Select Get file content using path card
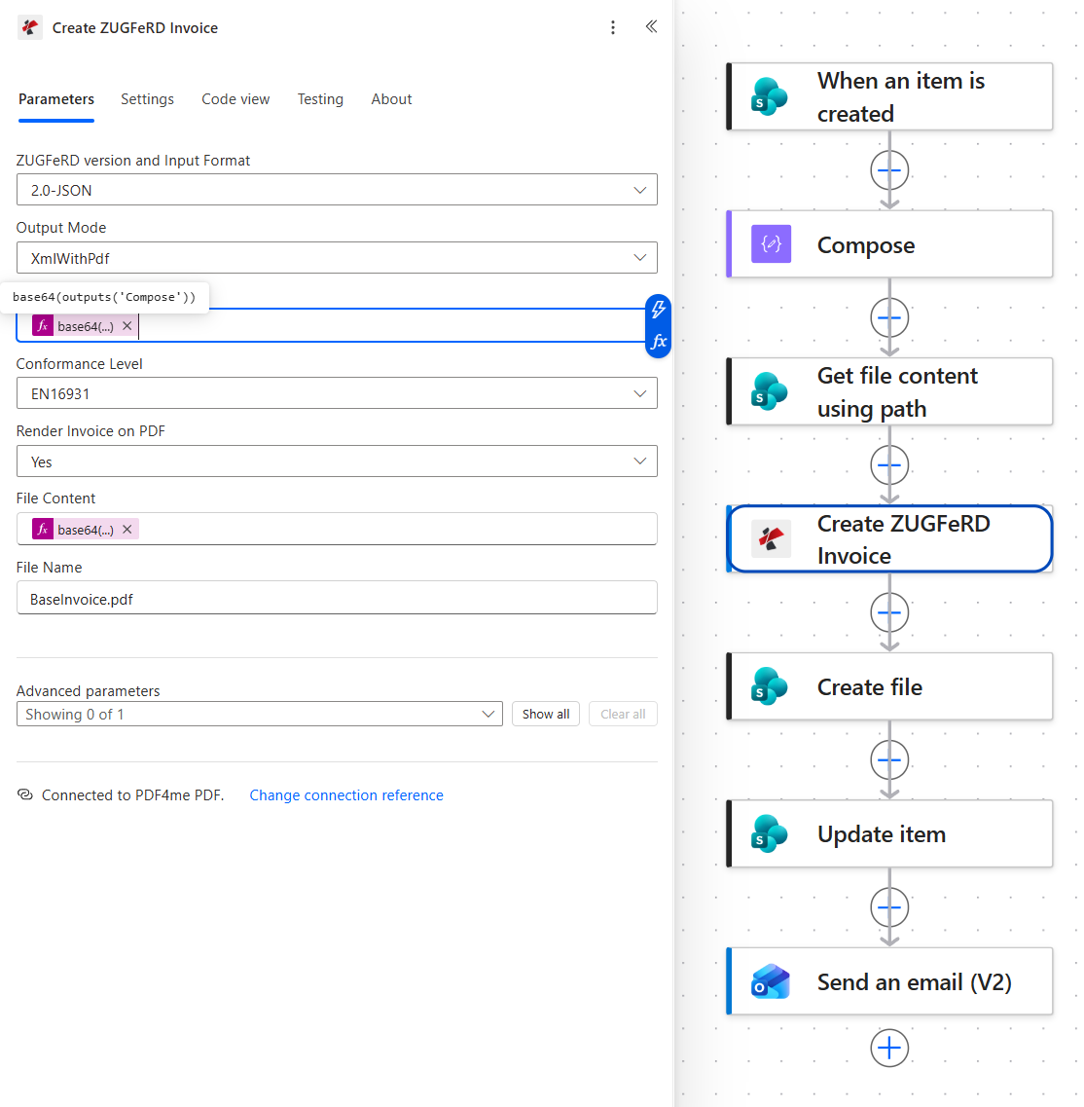Image resolution: width=1084 pixels, height=1107 pixels. (x=890, y=391)
